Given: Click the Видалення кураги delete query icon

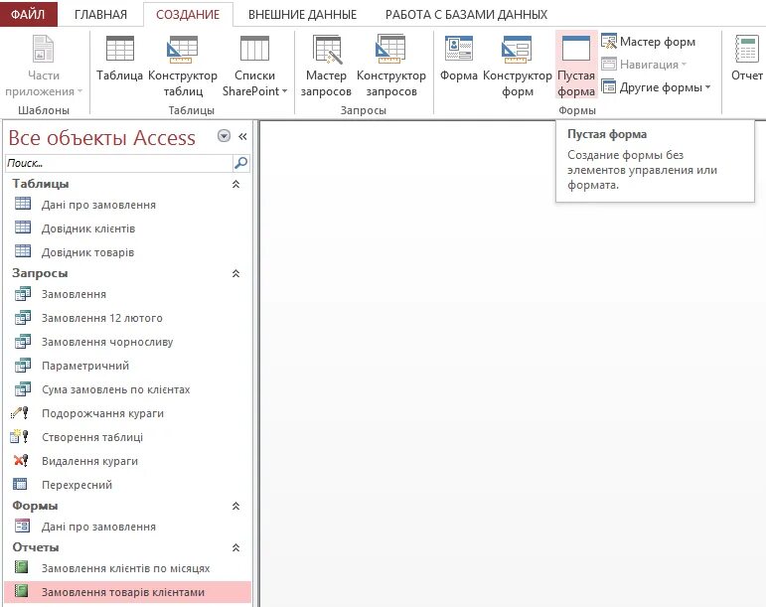Looking at the screenshot, I should (x=21, y=460).
